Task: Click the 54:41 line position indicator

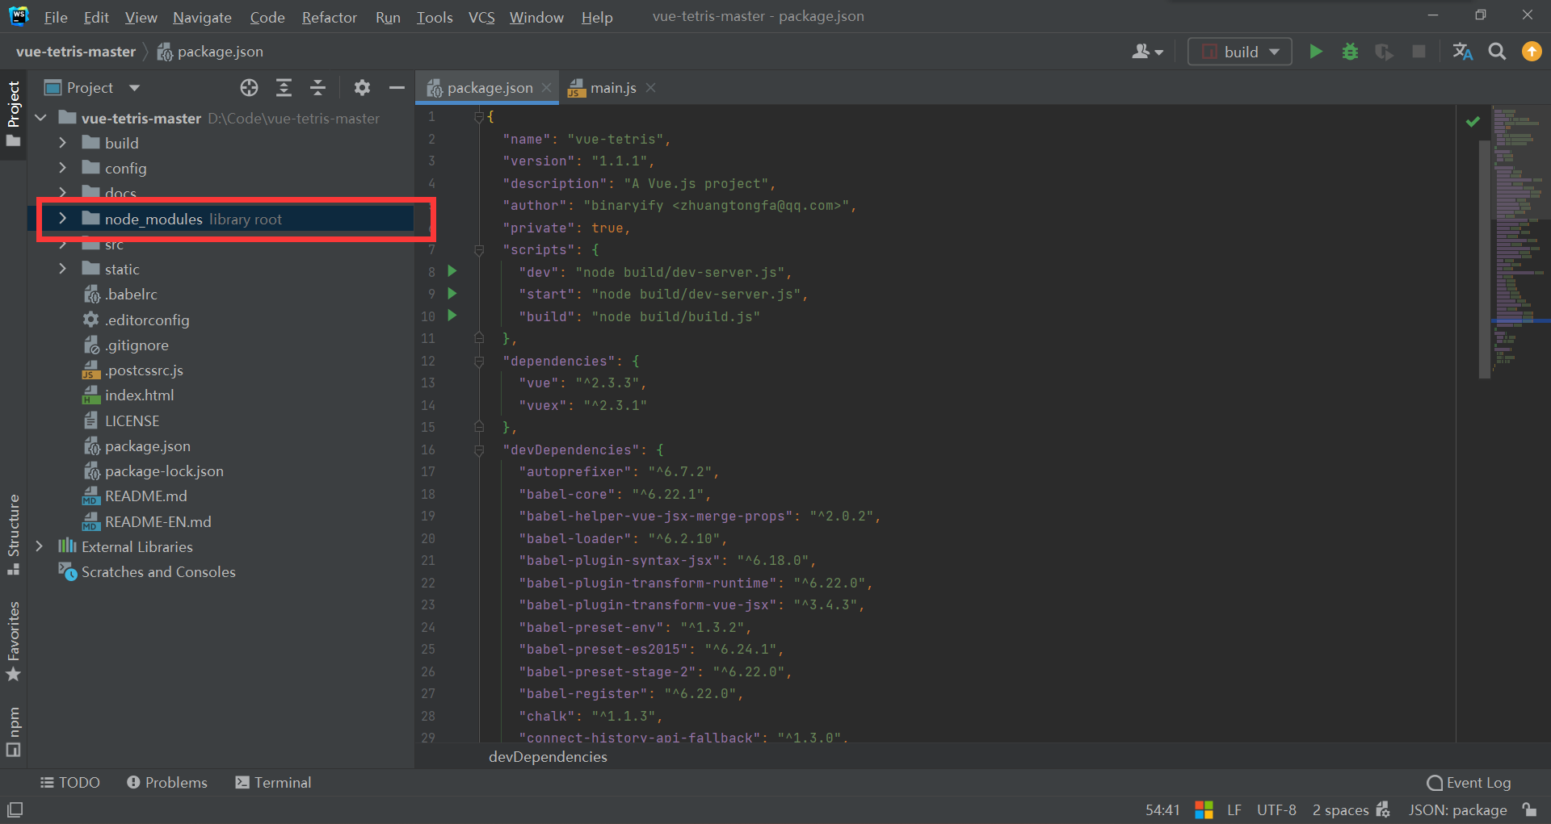Action: click(x=1162, y=809)
